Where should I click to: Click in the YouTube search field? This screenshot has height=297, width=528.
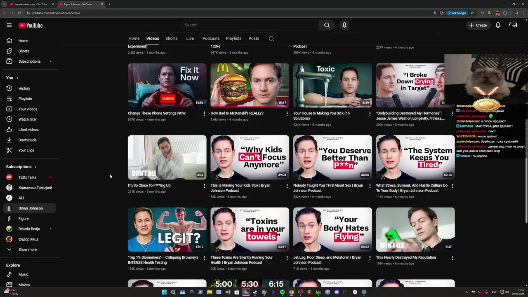[x=250, y=25]
